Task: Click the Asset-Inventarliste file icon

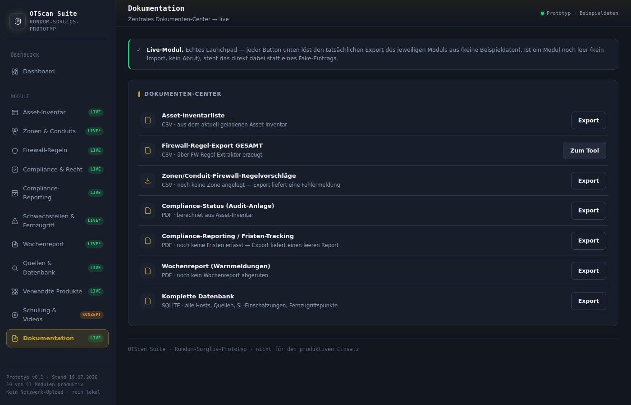Action: (148, 120)
